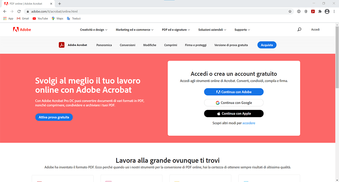This screenshot has height=182, width=339.
Task: Open the YouTube bookmark
Action: tap(40, 19)
